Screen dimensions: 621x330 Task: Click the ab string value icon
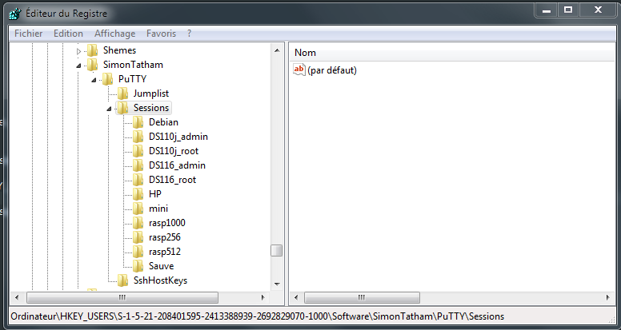pos(299,70)
